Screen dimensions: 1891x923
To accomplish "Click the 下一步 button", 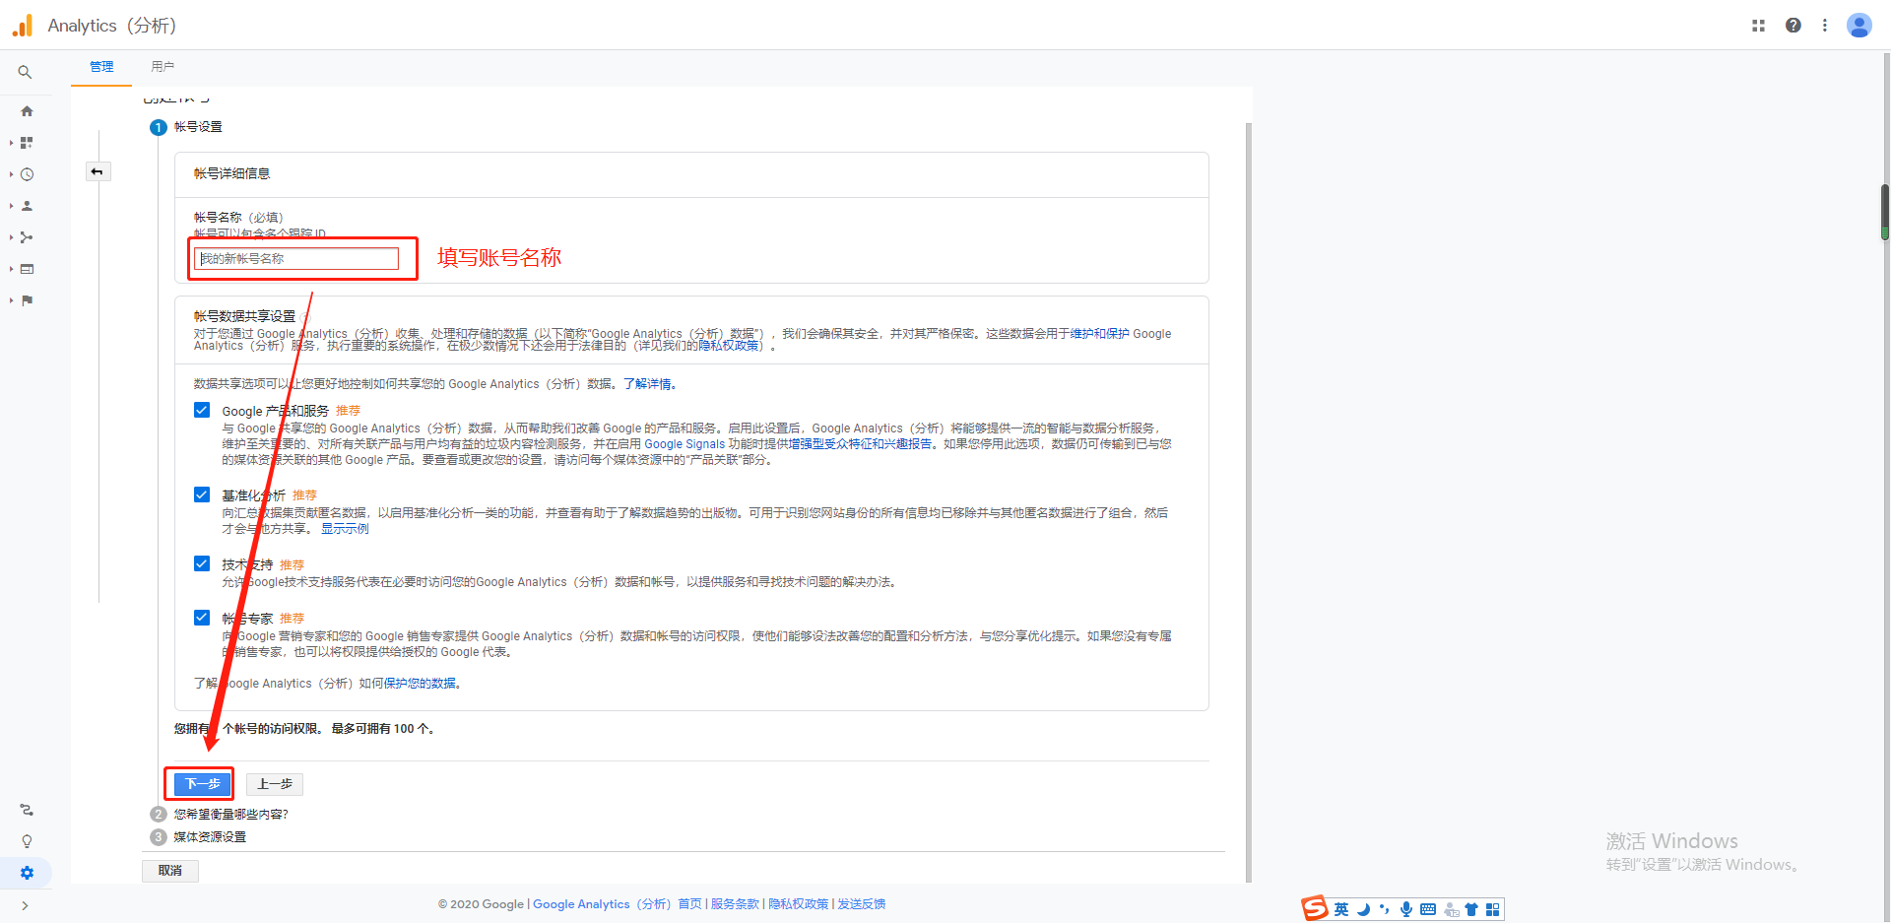I will tap(202, 784).
